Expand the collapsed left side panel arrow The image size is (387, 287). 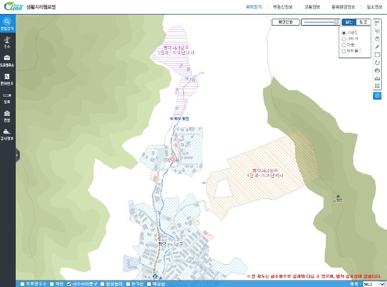17,155
